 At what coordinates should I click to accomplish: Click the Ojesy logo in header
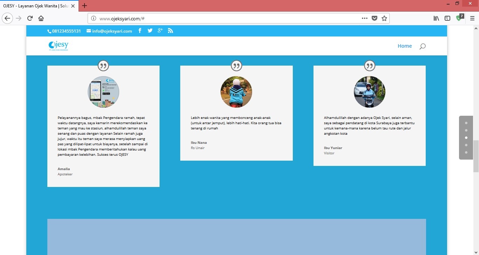tap(59, 46)
